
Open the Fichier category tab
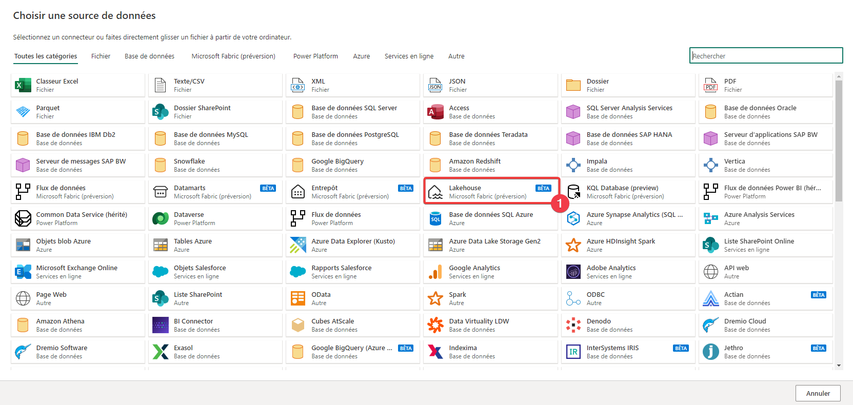(101, 56)
